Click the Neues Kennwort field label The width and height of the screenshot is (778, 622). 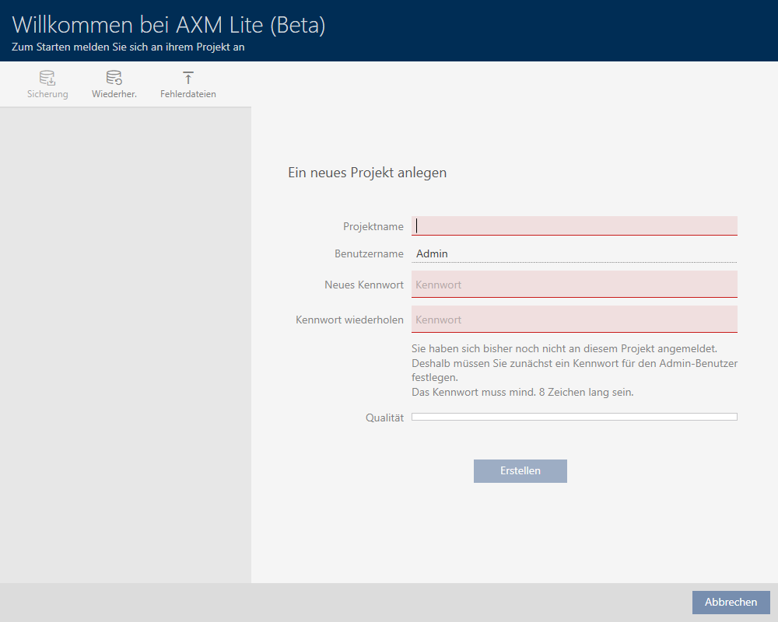(x=363, y=285)
